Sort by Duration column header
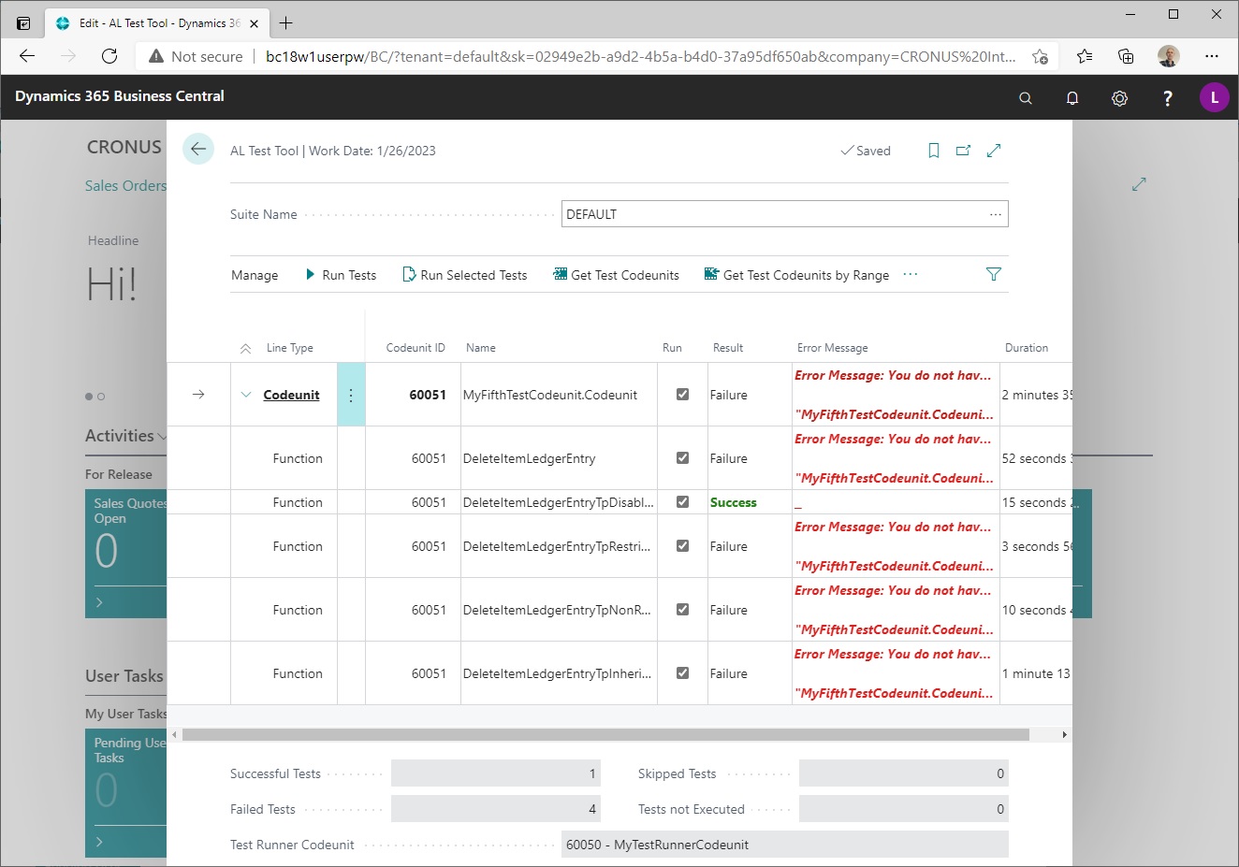 tap(1027, 348)
